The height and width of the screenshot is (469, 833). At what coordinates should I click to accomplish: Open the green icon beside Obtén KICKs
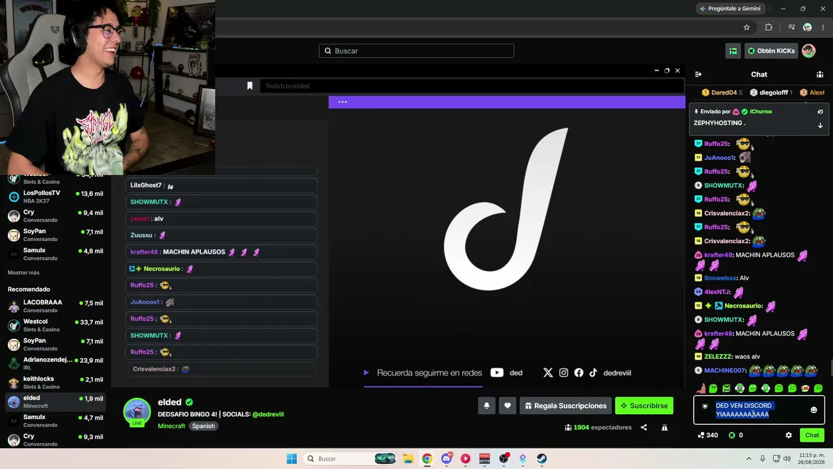click(x=733, y=51)
